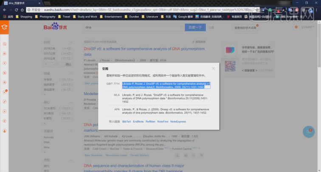The image size is (321, 172).
Task: Collapse the 领域 filter section
Action: [71, 73]
